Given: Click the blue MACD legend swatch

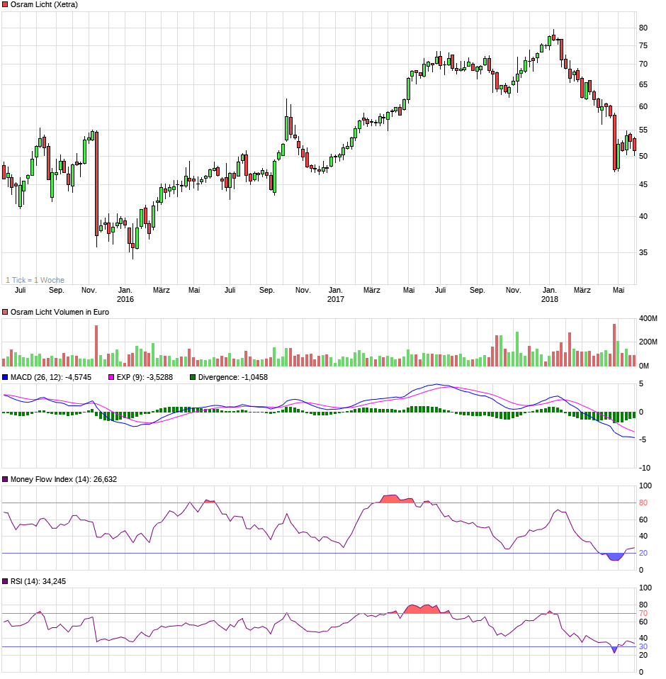Looking at the screenshot, I should (5, 378).
